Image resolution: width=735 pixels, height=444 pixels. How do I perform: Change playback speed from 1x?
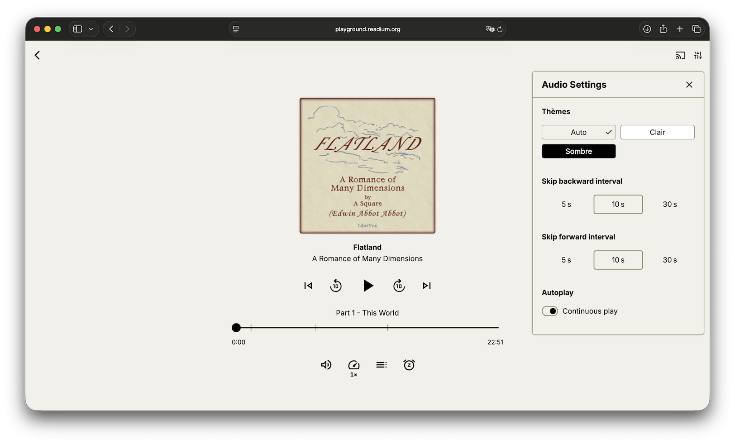pos(353,367)
